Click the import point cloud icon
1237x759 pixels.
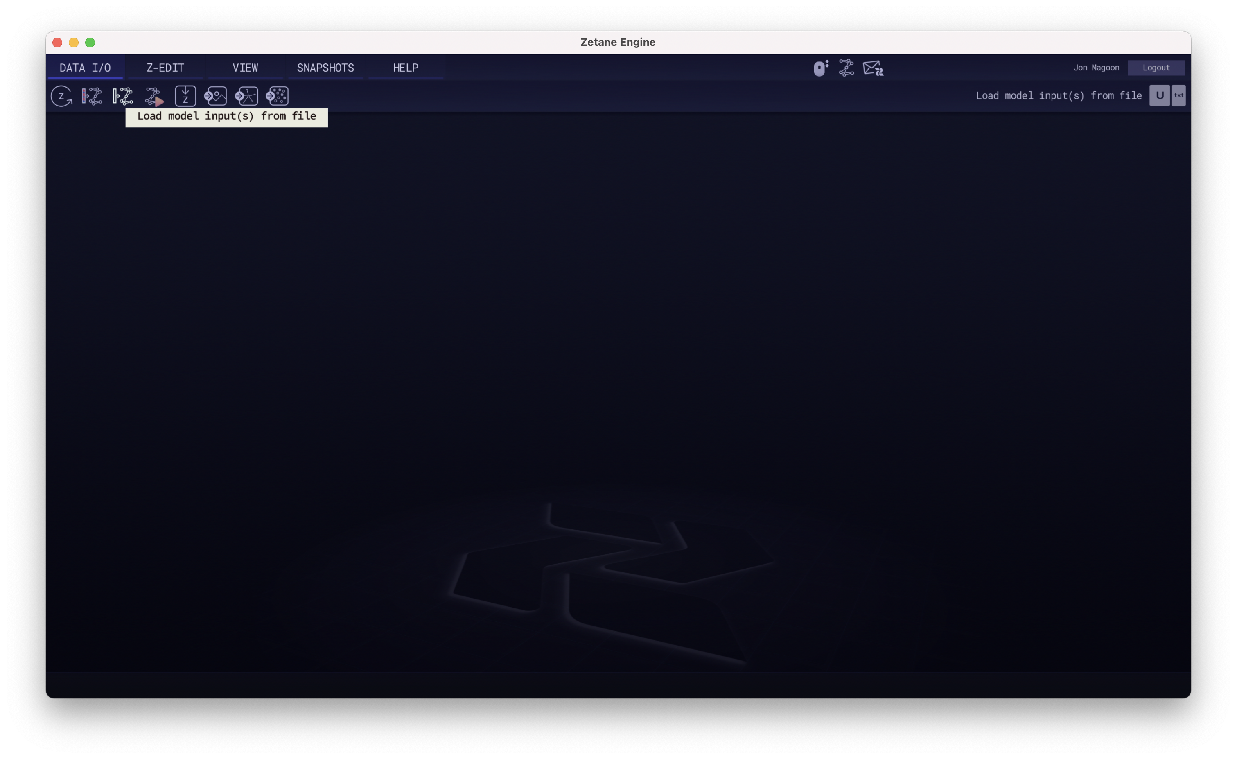277,96
